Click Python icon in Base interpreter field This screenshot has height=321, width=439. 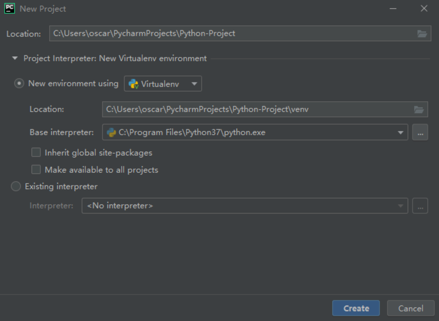pos(111,132)
